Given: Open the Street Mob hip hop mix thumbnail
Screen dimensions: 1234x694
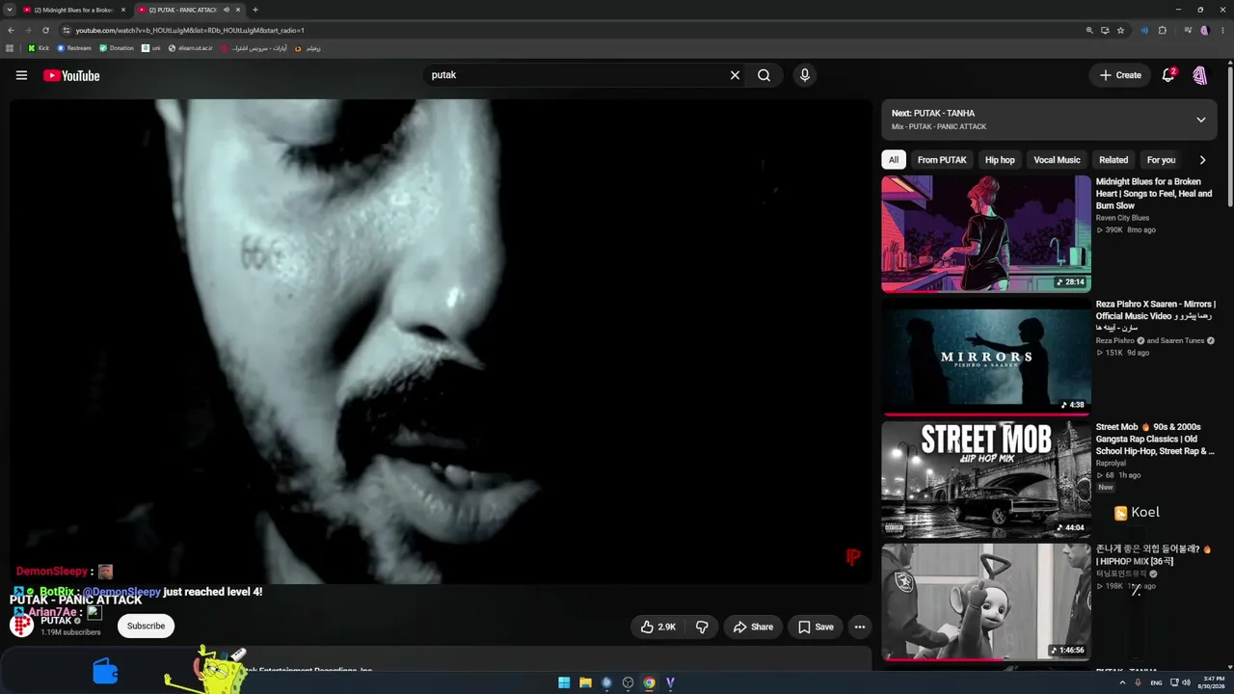Looking at the screenshot, I should pyautogui.click(x=986, y=478).
